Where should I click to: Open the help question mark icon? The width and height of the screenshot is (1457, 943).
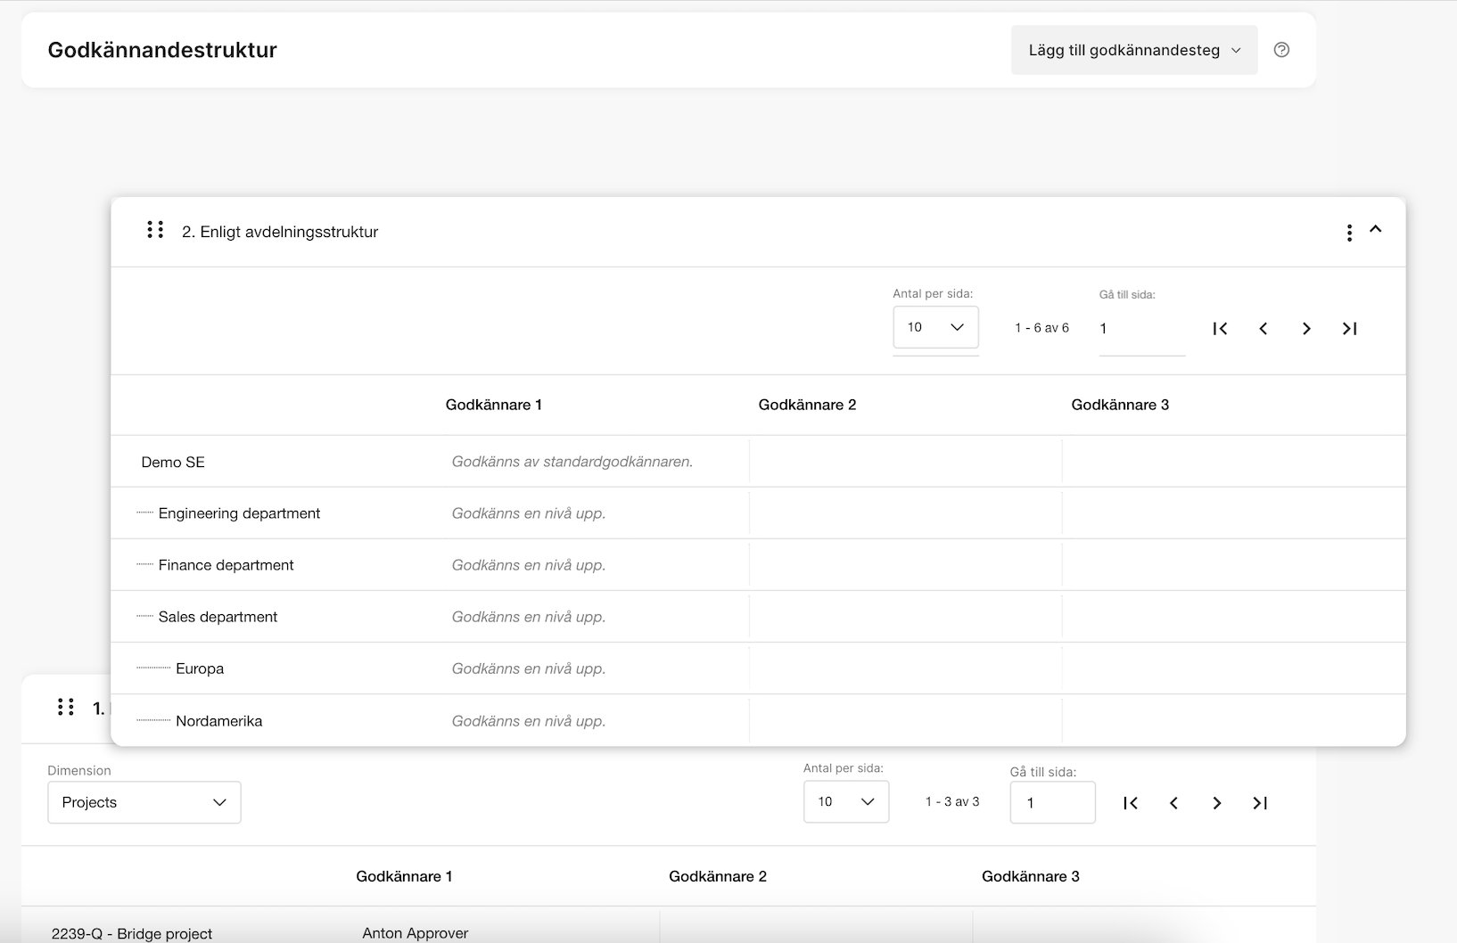(1281, 50)
